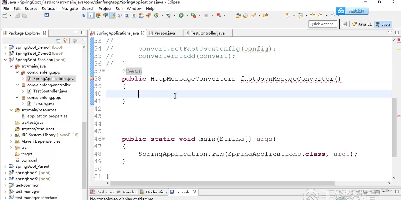This screenshot has width=401, height=200.
Task: Open the New Java Class dropdown arrow
Action: pos(162,15)
